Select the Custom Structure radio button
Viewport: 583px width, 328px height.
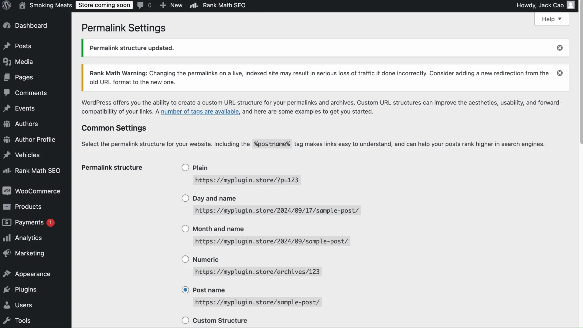[x=185, y=320]
